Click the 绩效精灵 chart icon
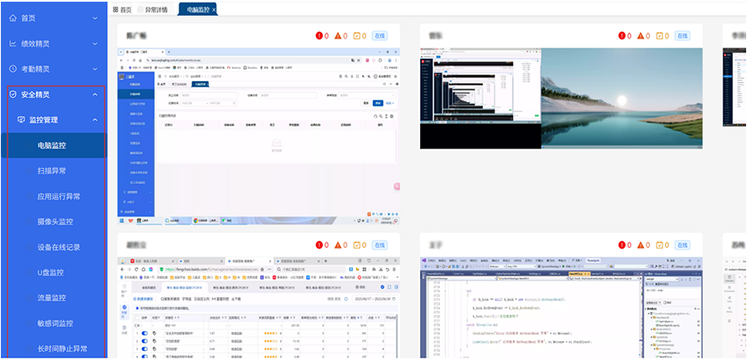Screen dimensions: 747x361 [13, 44]
